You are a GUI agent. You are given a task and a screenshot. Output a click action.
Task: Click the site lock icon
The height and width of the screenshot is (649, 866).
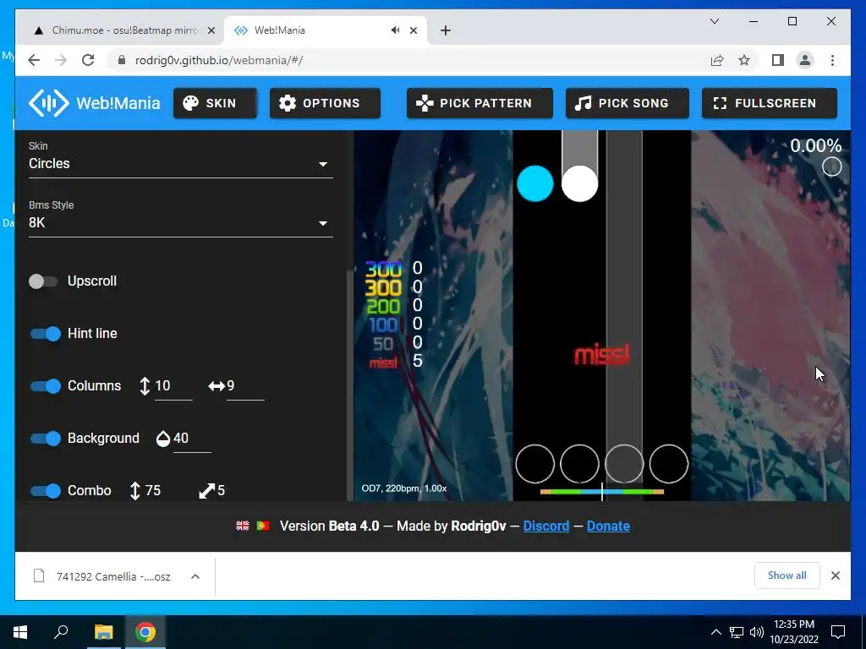click(122, 60)
